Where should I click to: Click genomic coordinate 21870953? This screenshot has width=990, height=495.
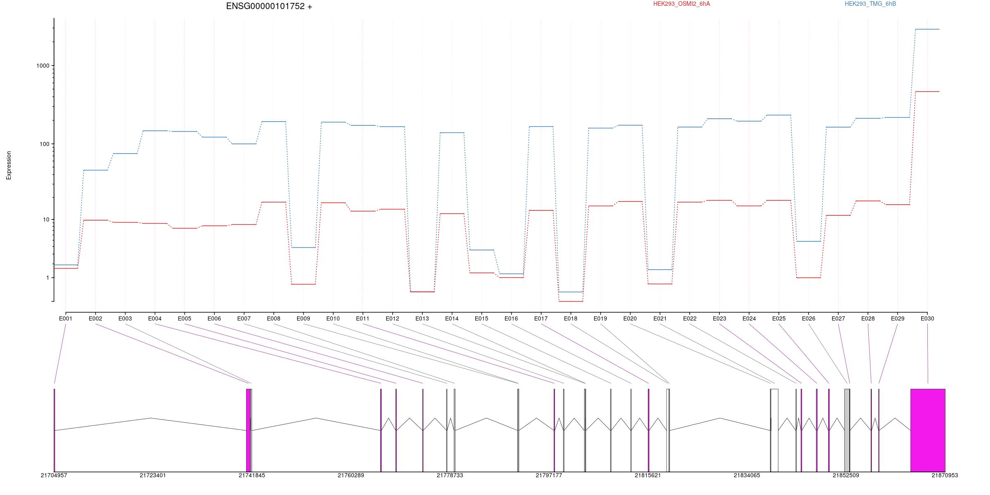click(945, 475)
